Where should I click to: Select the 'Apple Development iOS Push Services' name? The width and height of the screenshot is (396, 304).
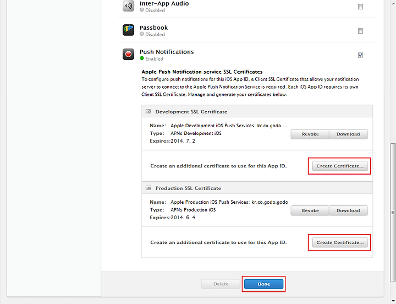click(x=229, y=126)
